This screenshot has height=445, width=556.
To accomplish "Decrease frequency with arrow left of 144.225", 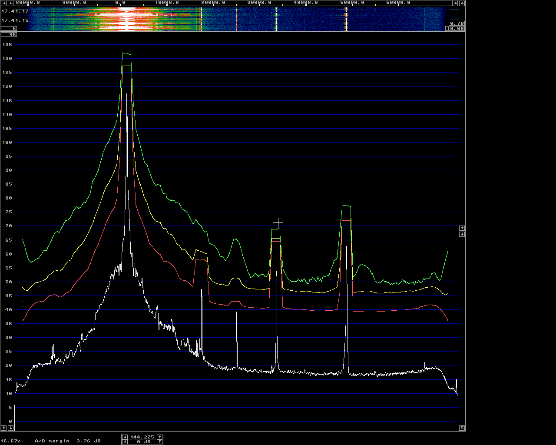I will 125,437.
